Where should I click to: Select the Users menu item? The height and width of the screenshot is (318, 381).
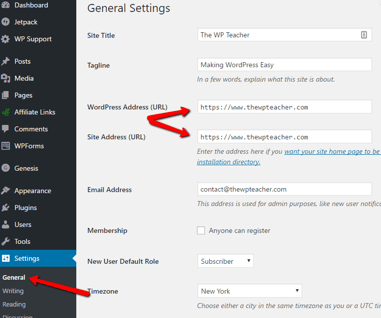(x=22, y=224)
